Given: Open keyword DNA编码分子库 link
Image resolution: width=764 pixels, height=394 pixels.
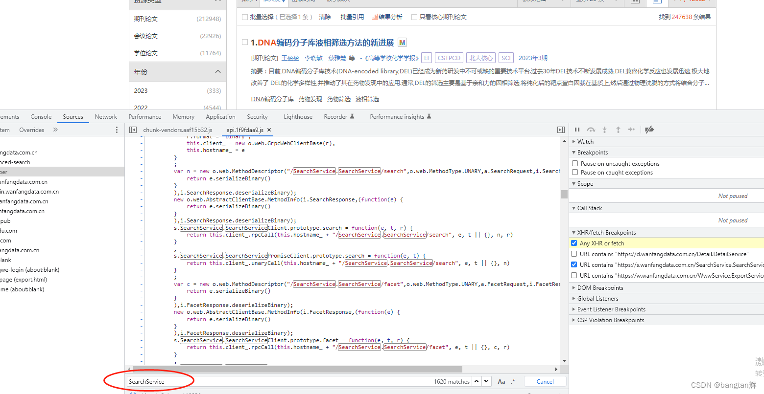Looking at the screenshot, I should [x=272, y=99].
